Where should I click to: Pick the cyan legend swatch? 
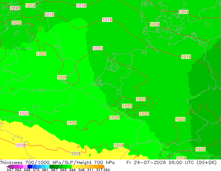(x=47, y=166)
